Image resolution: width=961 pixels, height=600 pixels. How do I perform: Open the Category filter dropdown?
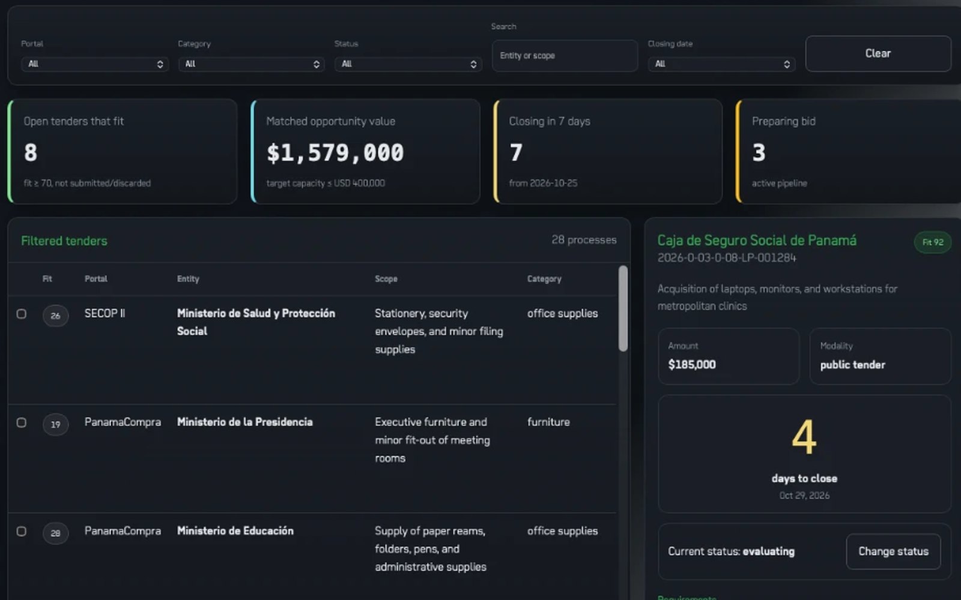251,64
